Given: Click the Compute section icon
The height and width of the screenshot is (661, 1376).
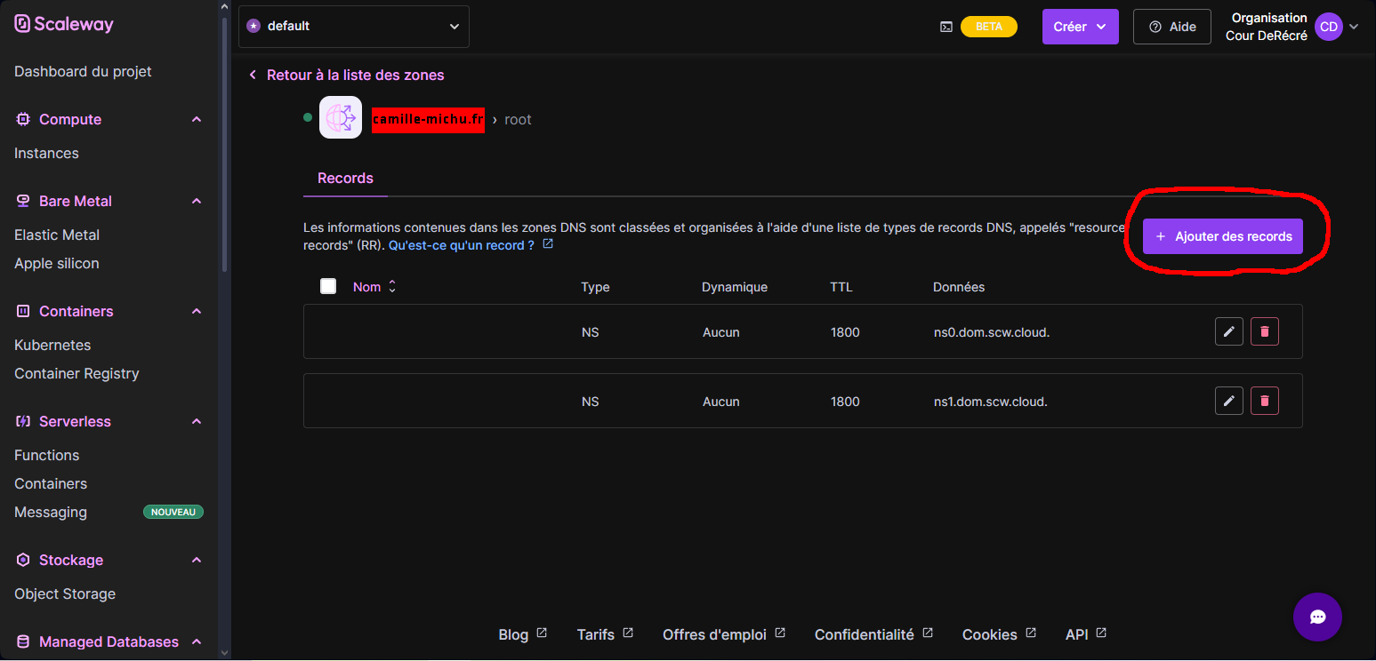Looking at the screenshot, I should (x=23, y=119).
